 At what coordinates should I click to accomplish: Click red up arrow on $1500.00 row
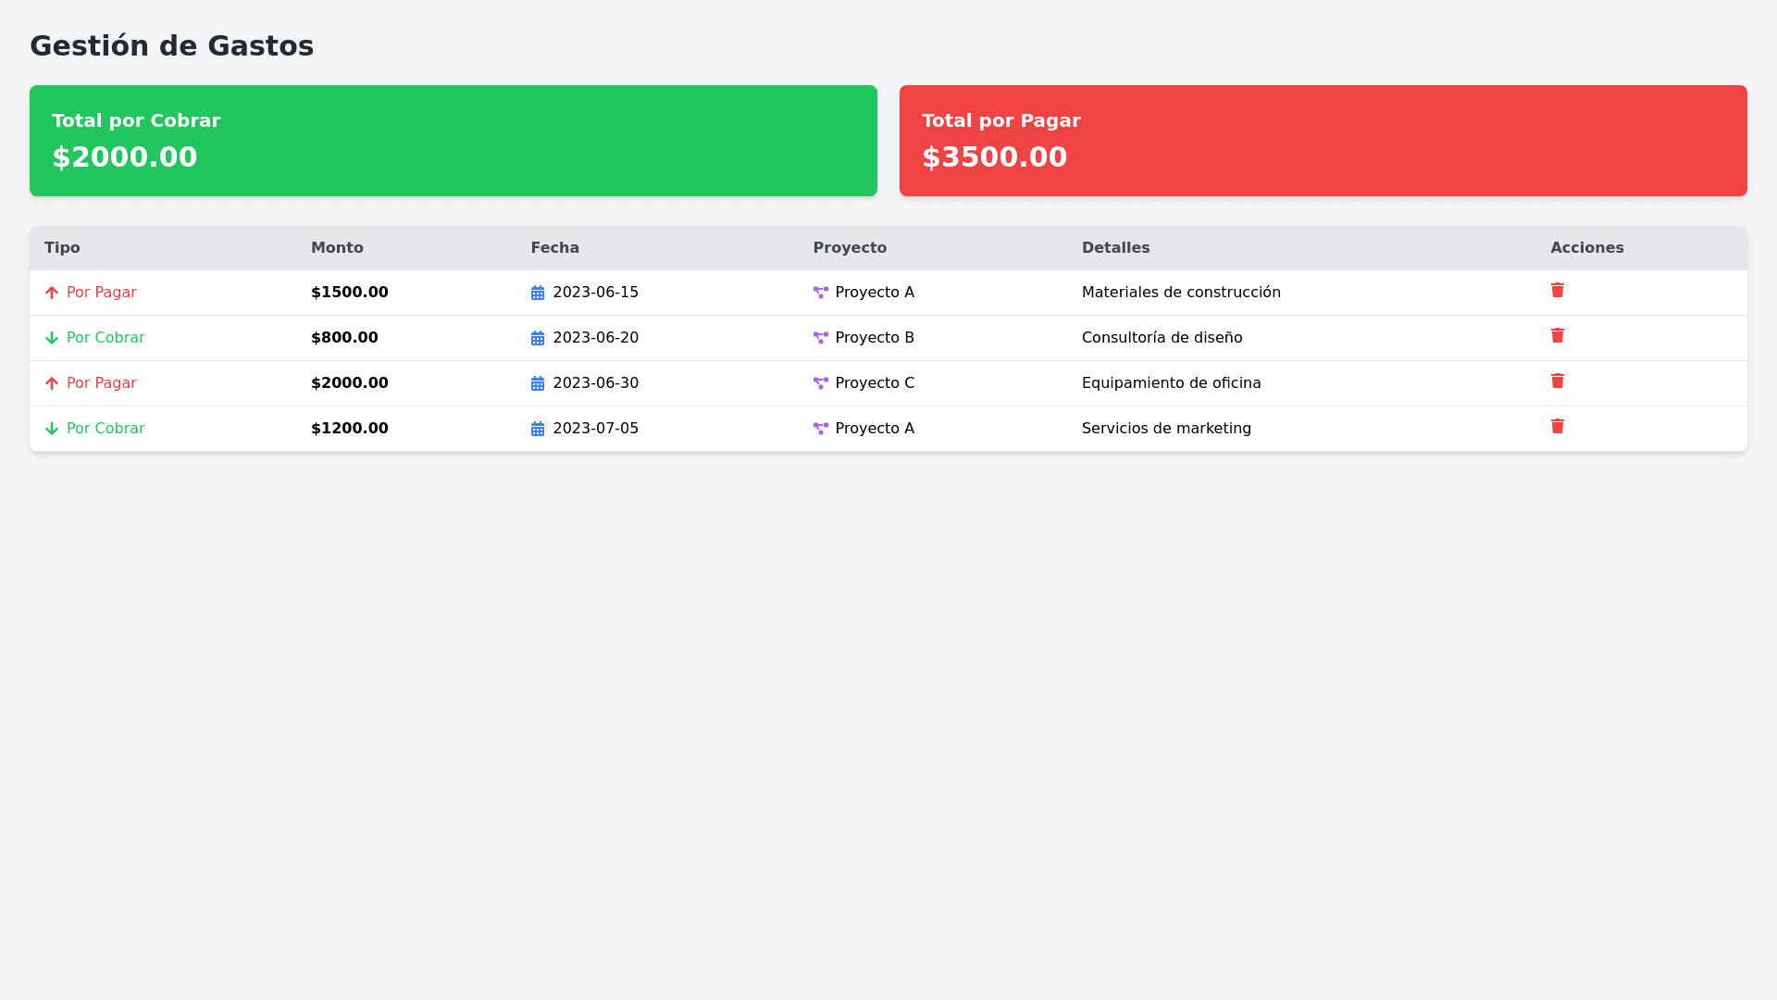52,293
